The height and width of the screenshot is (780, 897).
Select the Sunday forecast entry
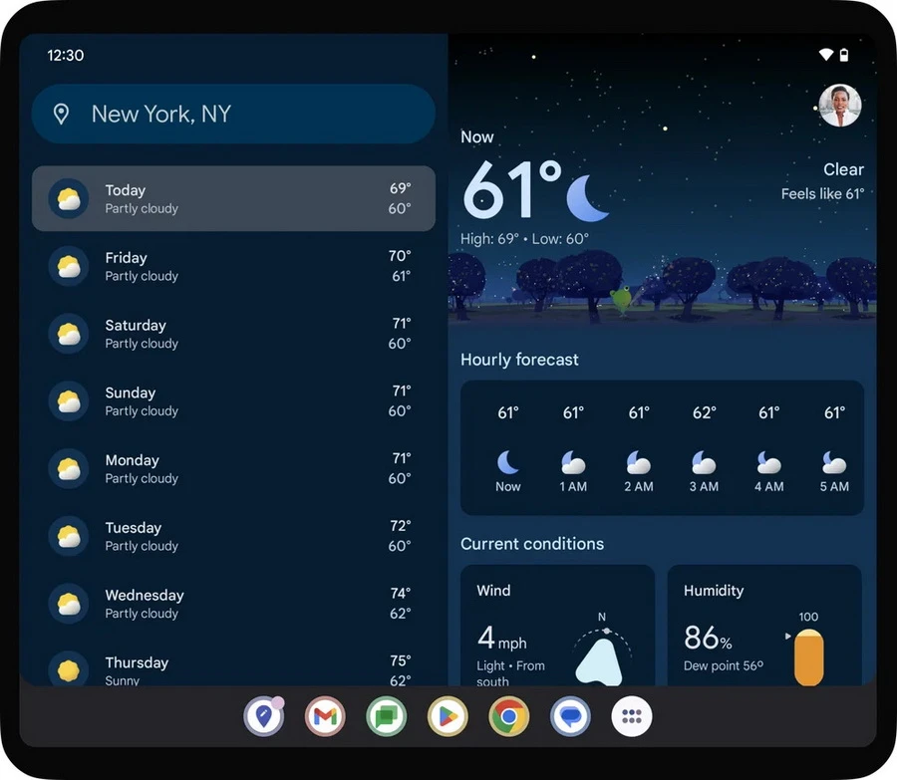pyautogui.click(x=233, y=401)
